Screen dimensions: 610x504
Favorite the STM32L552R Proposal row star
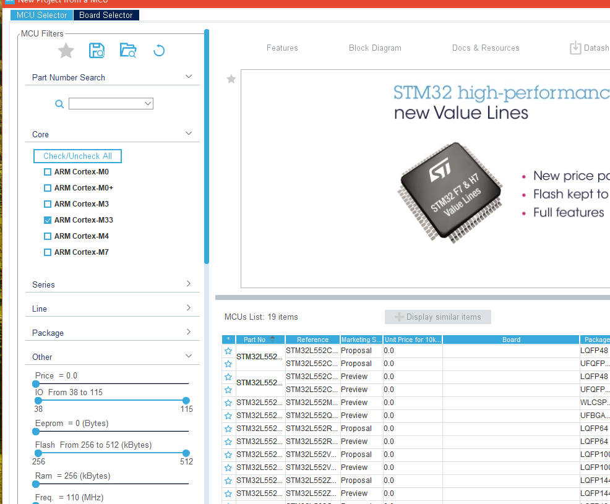tap(228, 429)
